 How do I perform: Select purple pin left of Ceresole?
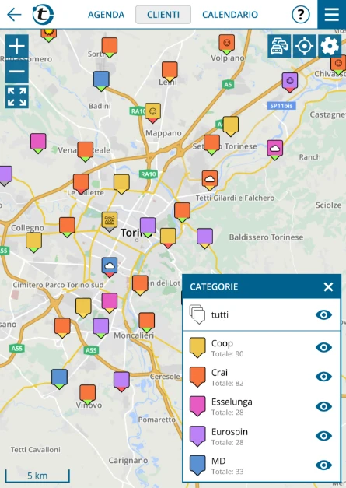pyautogui.click(x=121, y=381)
